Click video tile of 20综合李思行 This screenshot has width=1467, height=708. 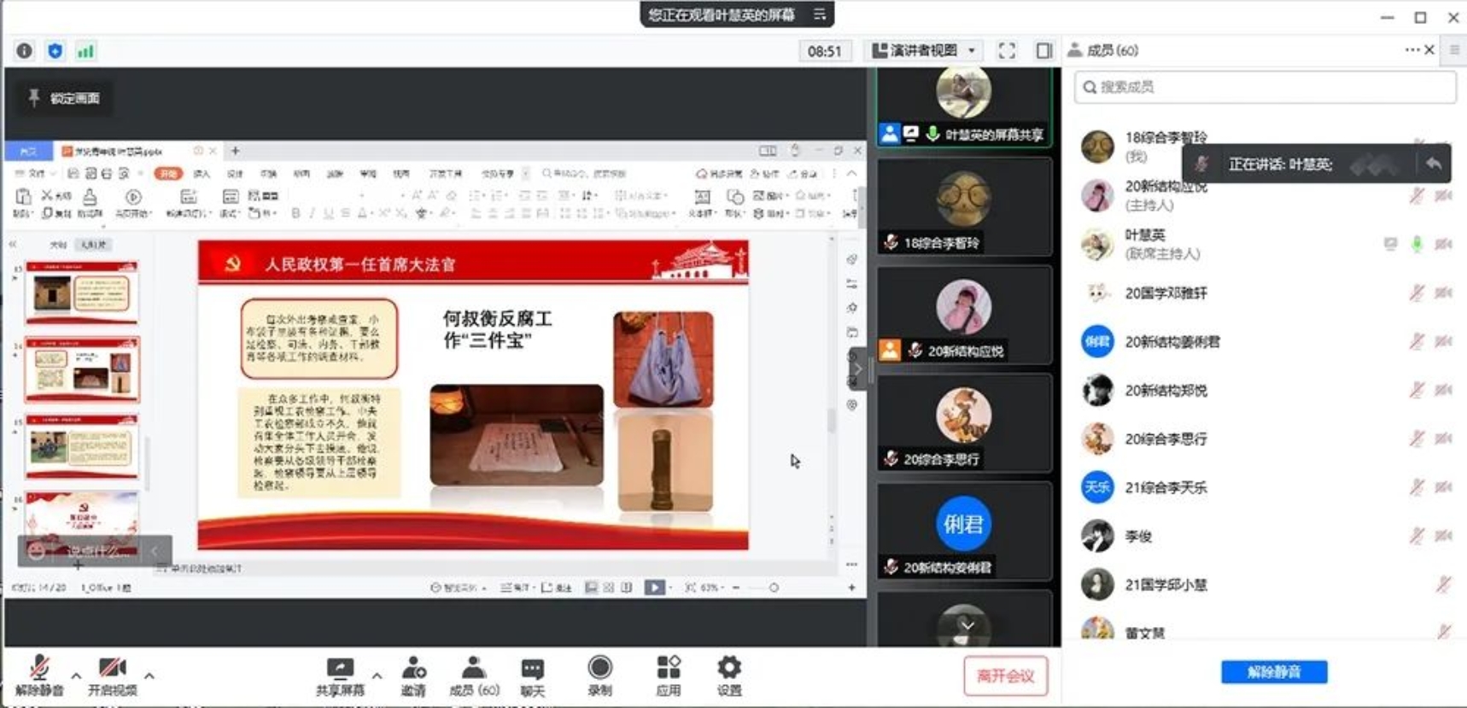tap(964, 423)
